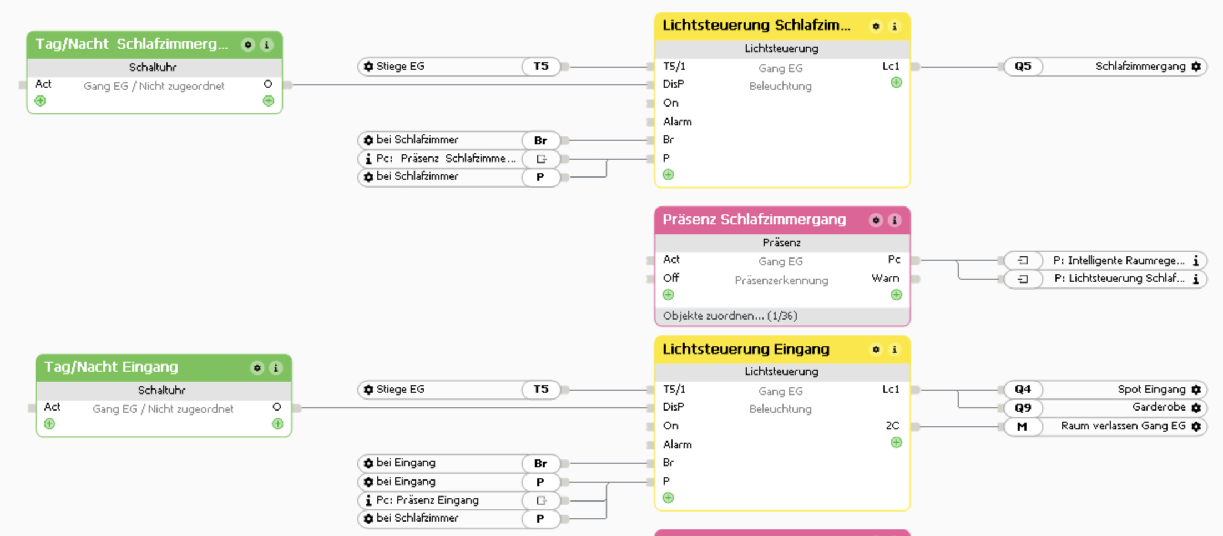Click gear icon beside Garderobe output
Screen dimensions: 1223x536
[x=1196, y=408]
